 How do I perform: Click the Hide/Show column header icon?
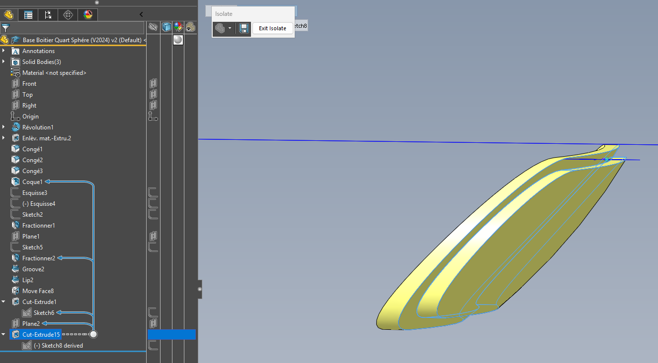(x=154, y=28)
